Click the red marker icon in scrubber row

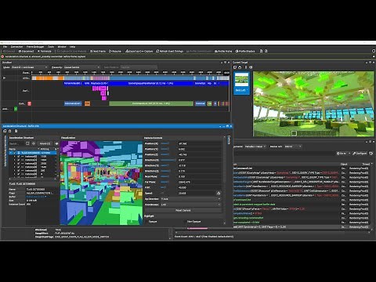coord(30,103)
